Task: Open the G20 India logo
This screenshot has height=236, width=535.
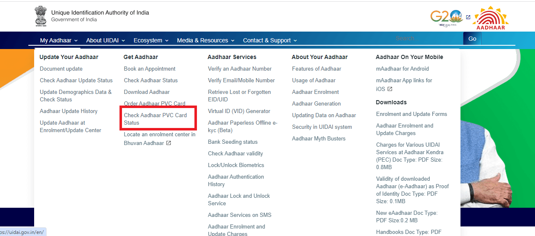Action: pos(446,18)
